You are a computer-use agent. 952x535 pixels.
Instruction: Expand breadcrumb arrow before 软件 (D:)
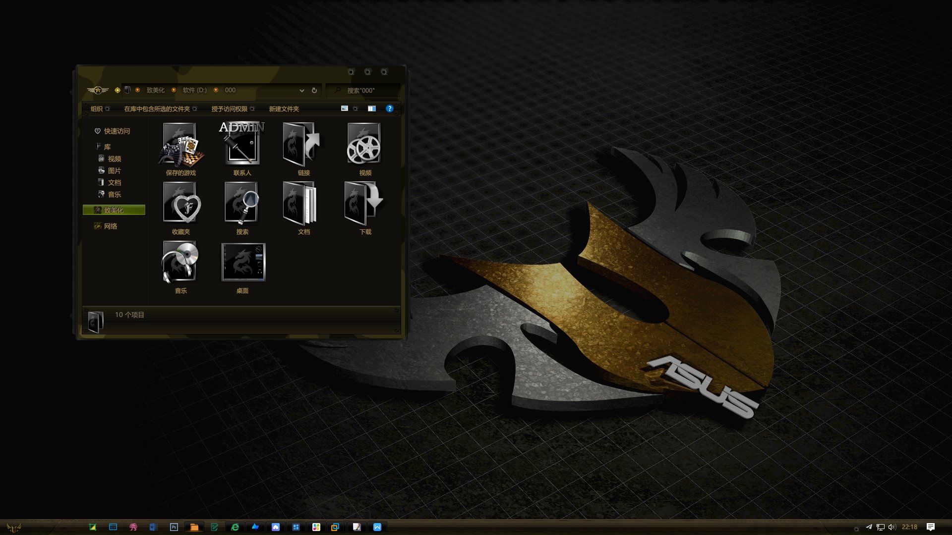(174, 90)
